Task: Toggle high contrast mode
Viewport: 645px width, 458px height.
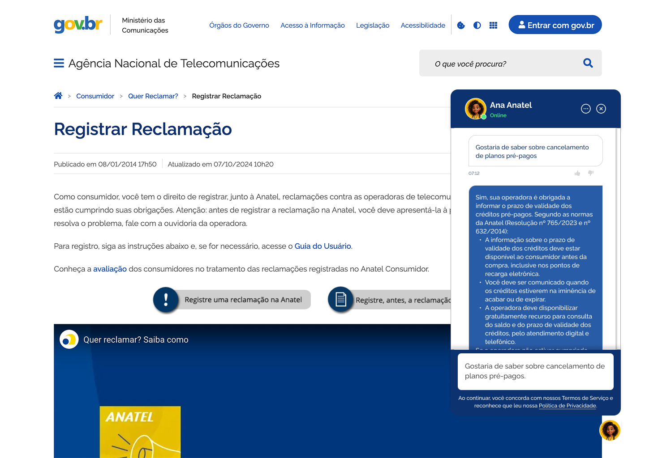Action: coord(477,25)
